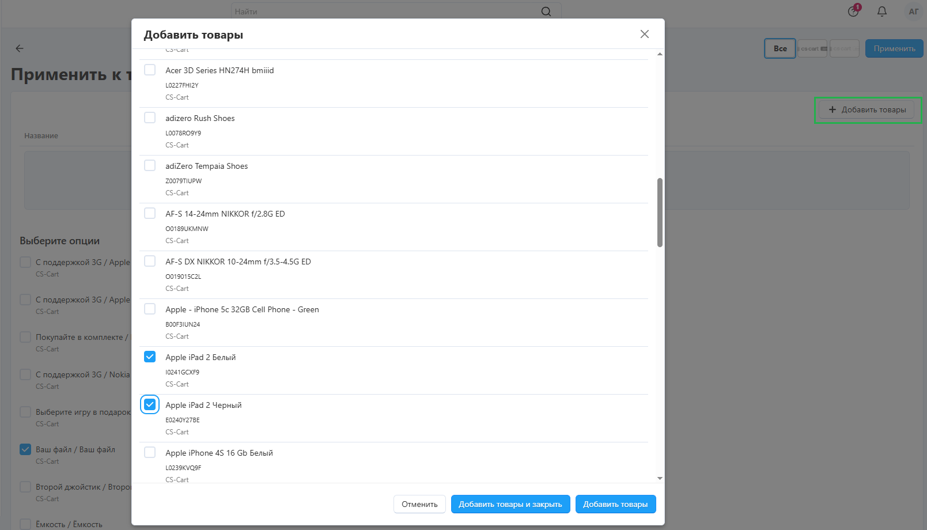Check the adizero Rush Shoes checkbox
The height and width of the screenshot is (530, 927).
[x=150, y=118]
